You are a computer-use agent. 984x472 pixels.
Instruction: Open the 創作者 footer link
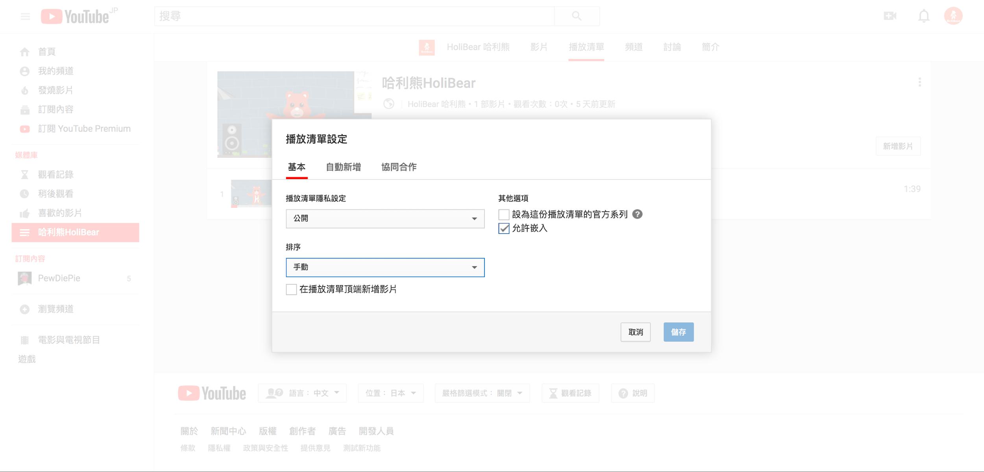coord(302,431)
